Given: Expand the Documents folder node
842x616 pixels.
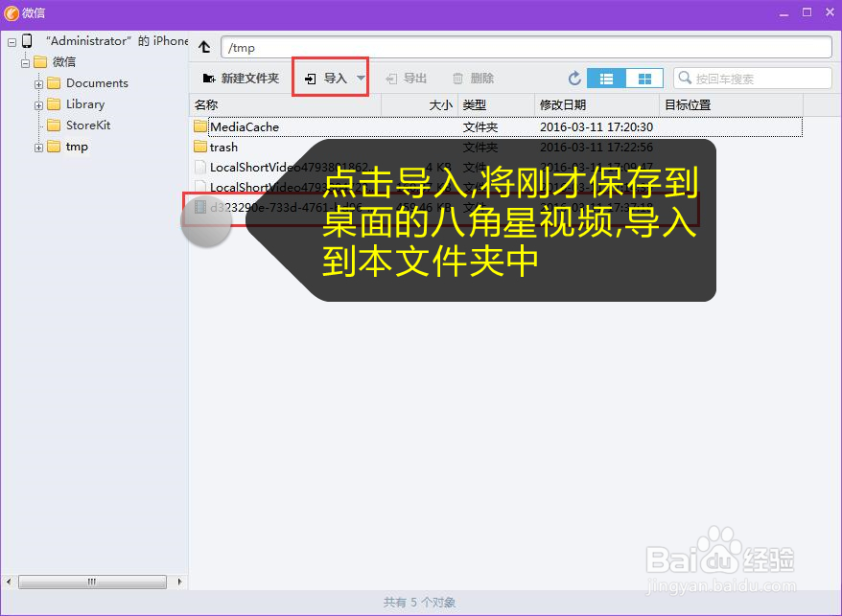Looking at the screenshot, I should (x=38, y=84).
